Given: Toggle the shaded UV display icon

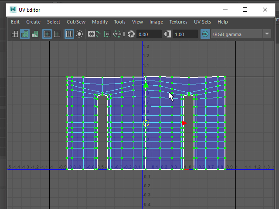Looking at the screenshot, I should coord(25,34).
